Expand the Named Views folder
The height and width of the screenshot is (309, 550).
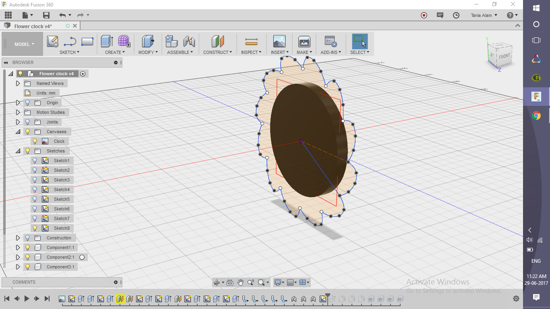18,83
